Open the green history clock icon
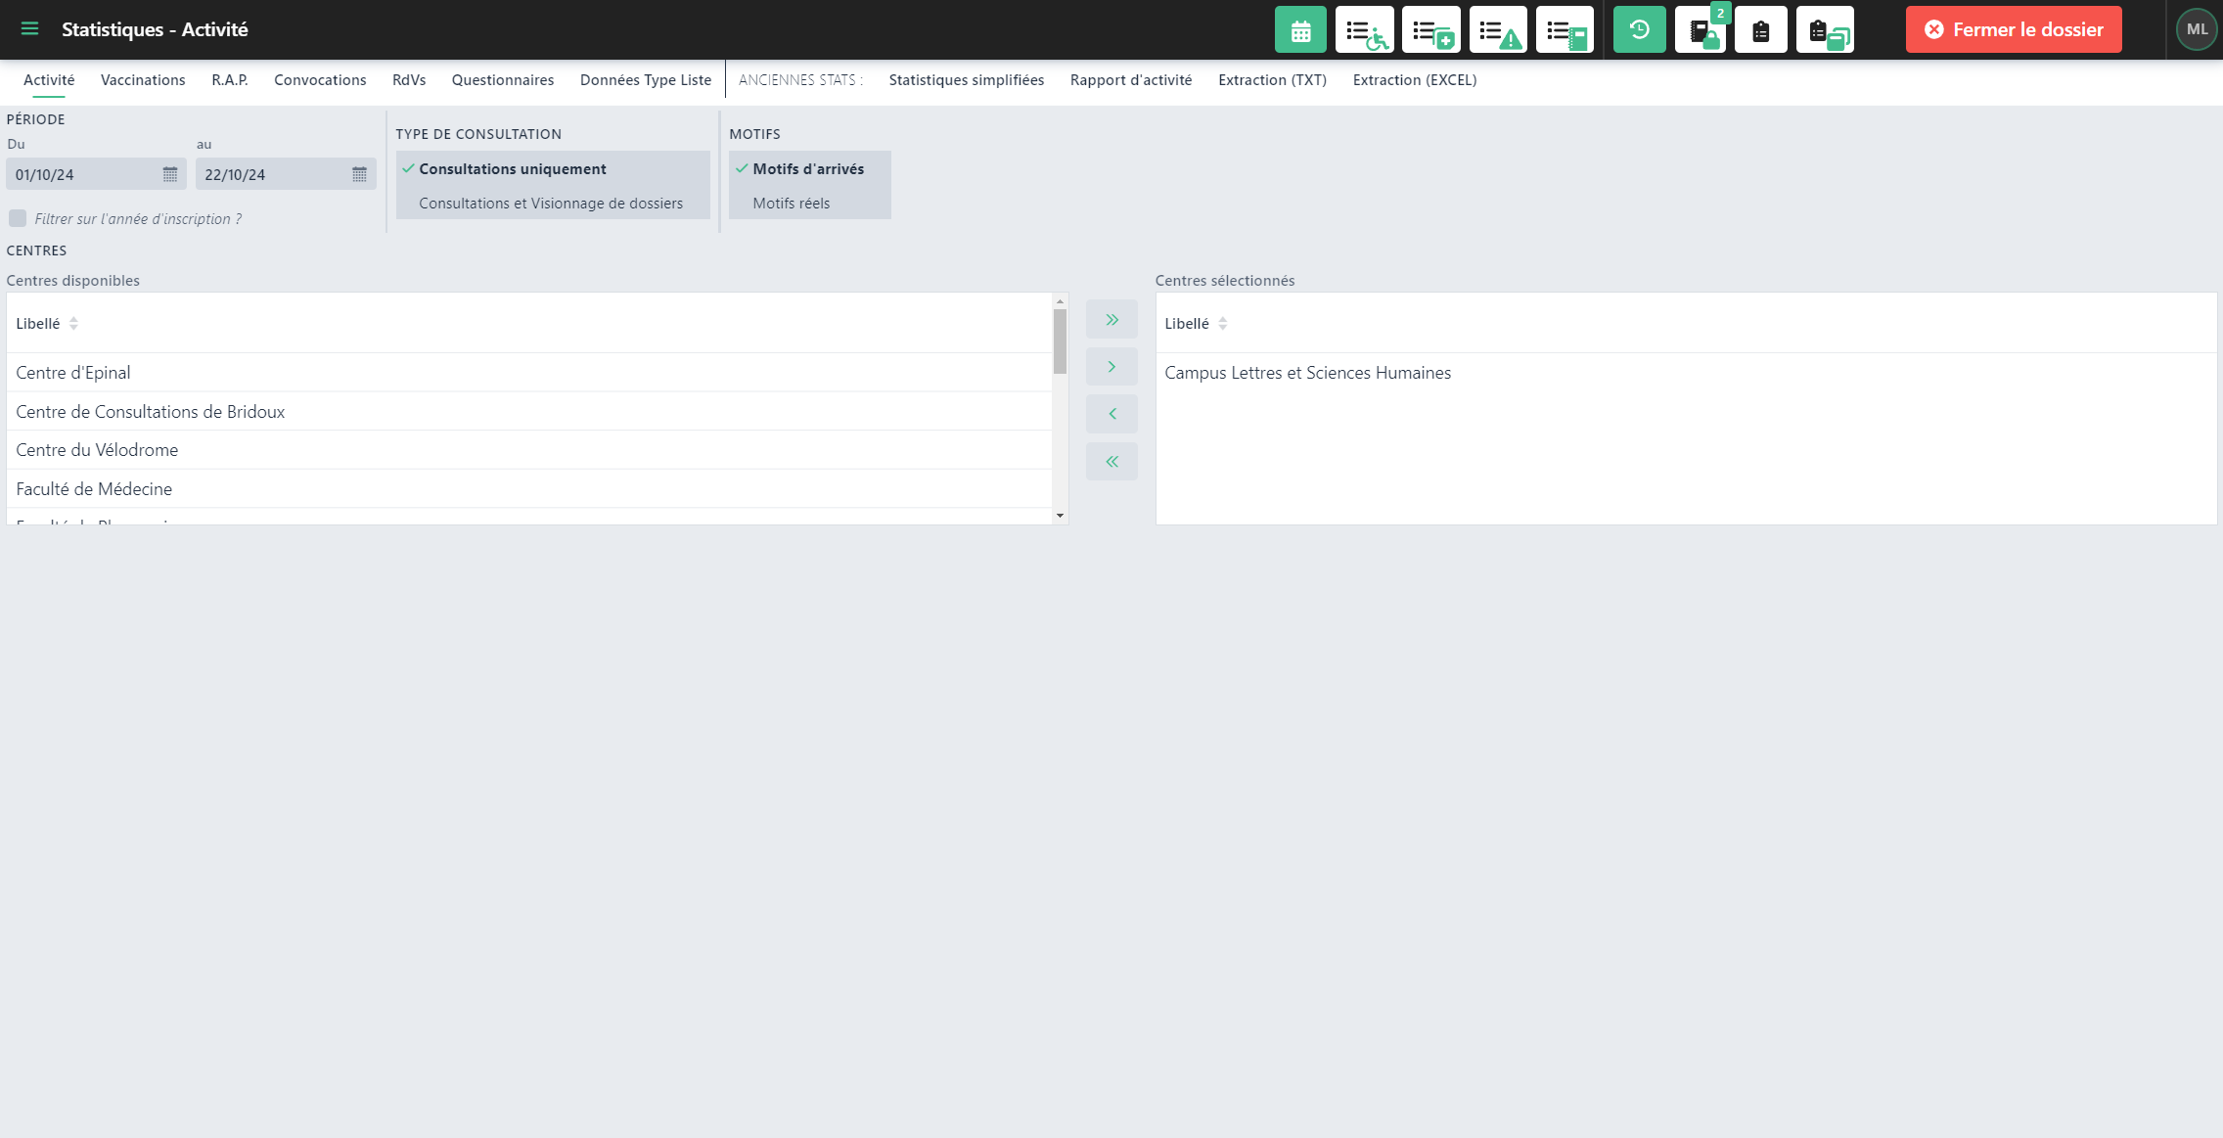 [1639, 30]
